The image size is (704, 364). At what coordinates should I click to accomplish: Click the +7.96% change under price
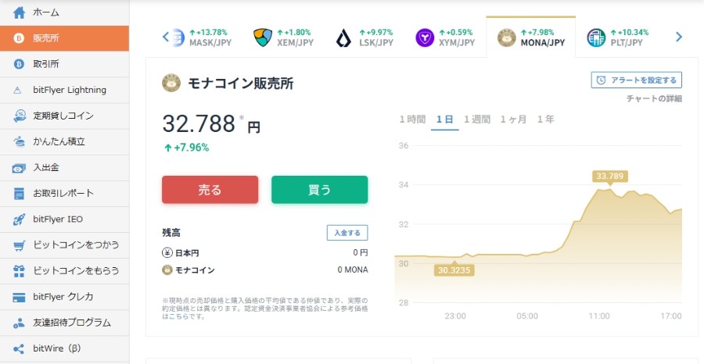pyautogui.click(x=186, y=148)
